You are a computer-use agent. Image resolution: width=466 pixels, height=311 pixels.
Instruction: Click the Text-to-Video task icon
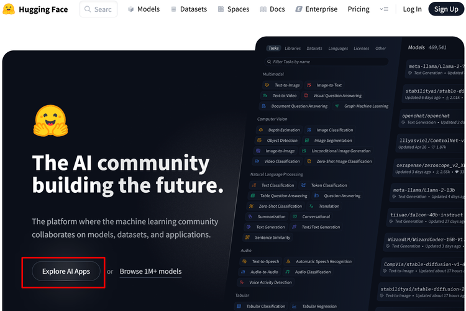(x=265, y=96)
